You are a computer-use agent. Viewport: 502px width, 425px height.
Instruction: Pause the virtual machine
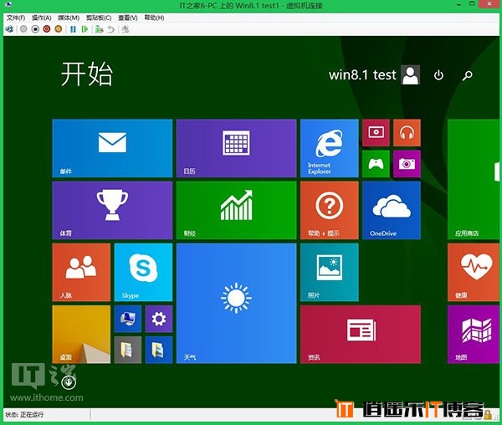[x=73, y=29]
